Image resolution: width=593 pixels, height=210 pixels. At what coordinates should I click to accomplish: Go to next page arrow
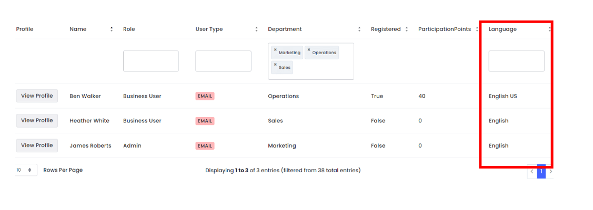(550, 171)
